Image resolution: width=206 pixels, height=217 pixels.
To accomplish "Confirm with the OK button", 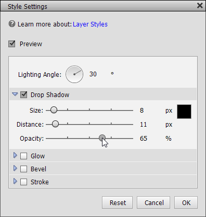I will (186, 202).
